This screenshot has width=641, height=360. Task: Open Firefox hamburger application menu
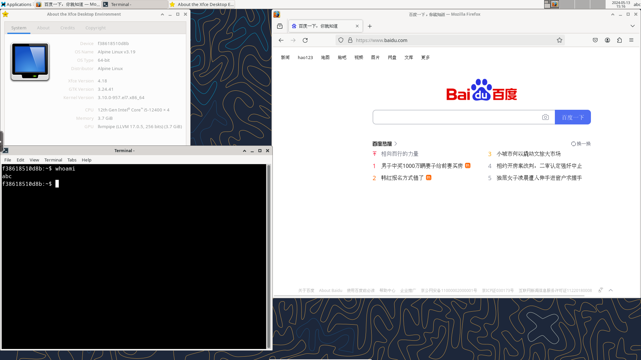click(x=631, y=40)
